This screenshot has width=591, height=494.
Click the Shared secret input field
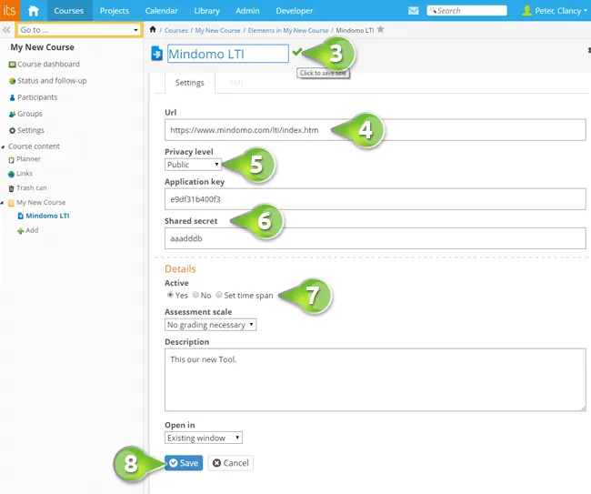[x=376, y=238]
